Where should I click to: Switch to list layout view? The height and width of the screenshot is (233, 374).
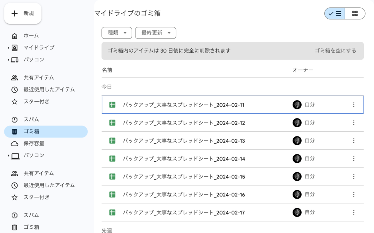(335, 14)
